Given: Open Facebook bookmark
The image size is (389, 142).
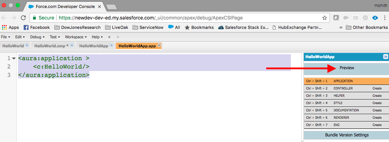Looking at the screenshot, I should pyautogui.click(x=37, y=27).
